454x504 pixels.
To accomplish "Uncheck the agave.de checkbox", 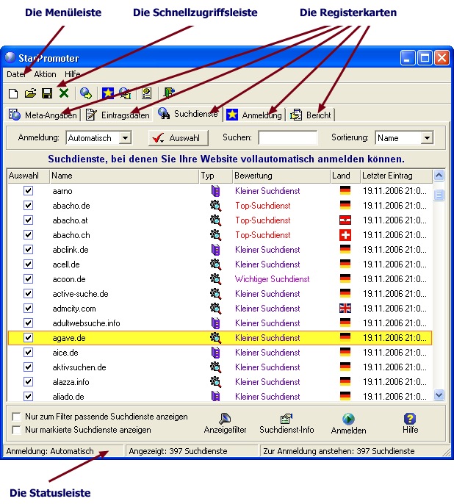I will pyautogui.click(x=28, y=337).
